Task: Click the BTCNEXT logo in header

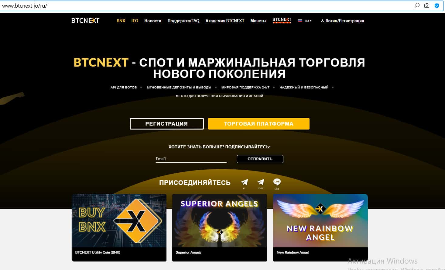Action: pyautogui.click(x=85, y=21)
